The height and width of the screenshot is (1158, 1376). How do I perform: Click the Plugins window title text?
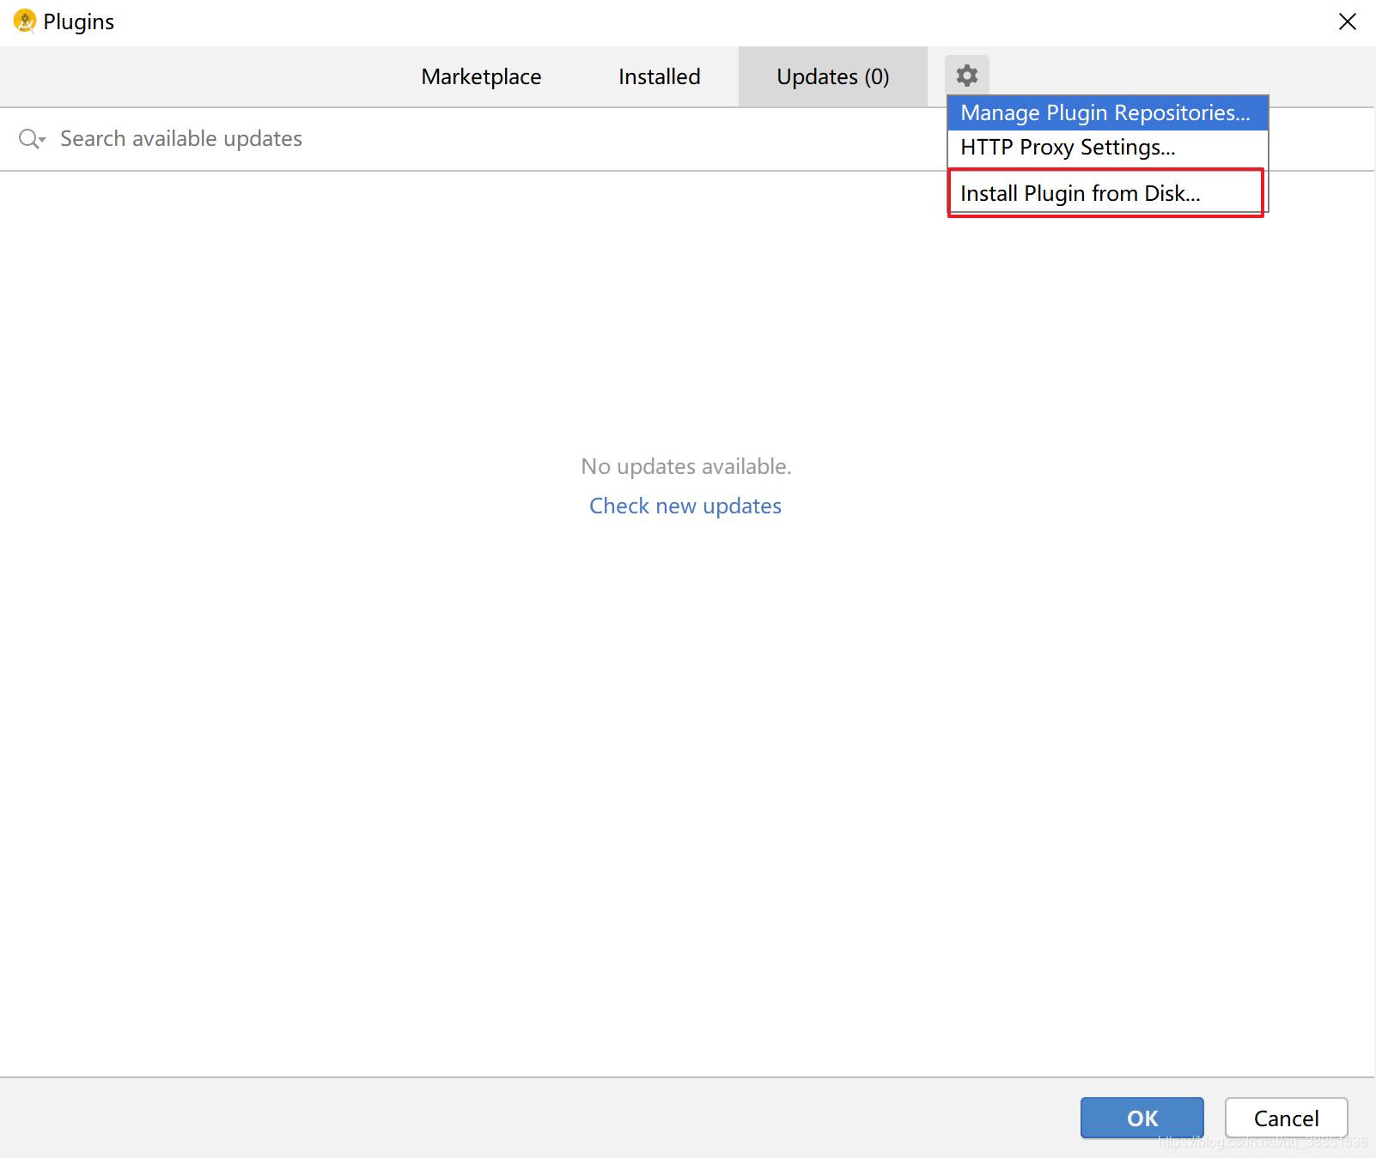click(x=78, y=21)
